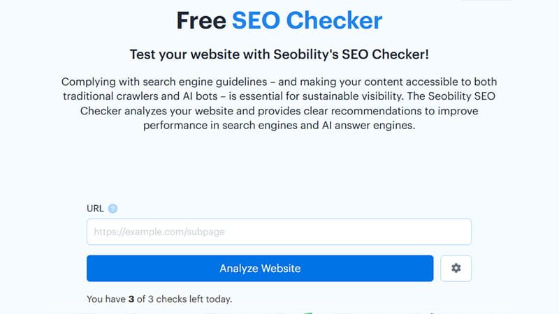Click 'The Seobility SEO' phrase in description
Viewport: 559px width, 314px height.
tap(451, 96)
